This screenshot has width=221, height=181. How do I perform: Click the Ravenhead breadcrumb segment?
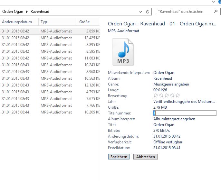click(40, 12)
